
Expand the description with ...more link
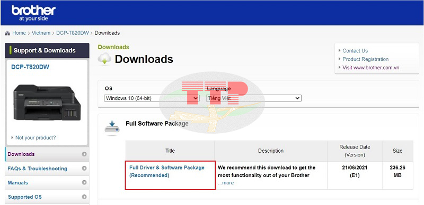226,183
